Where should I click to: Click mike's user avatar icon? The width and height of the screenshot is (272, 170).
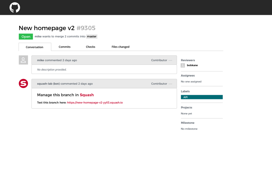click(23, 60)
